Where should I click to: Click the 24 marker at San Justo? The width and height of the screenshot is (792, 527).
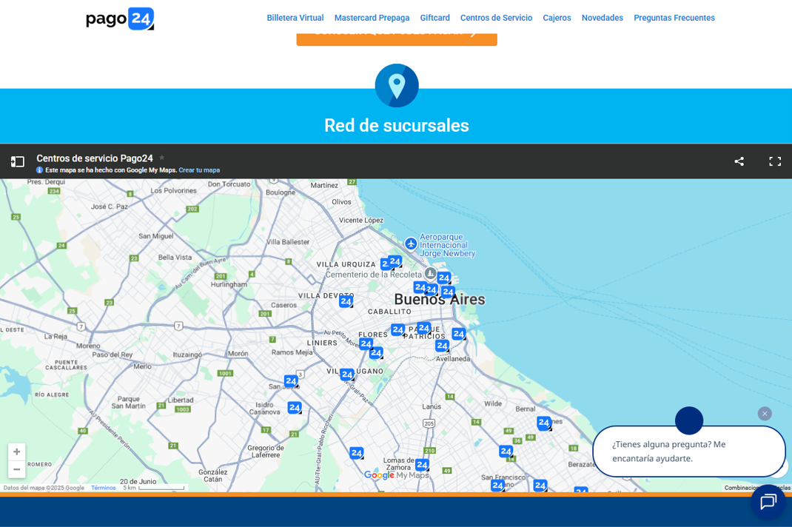click(291, 381)
